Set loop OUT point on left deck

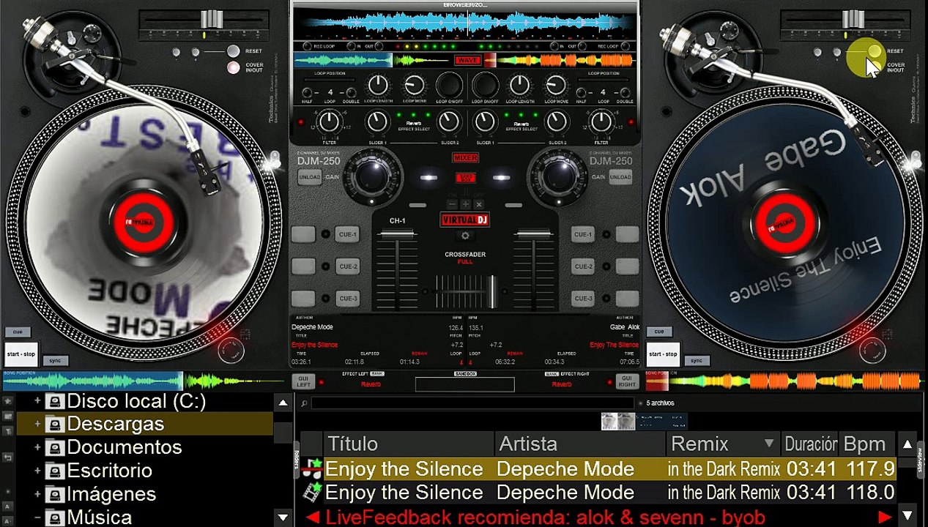coord(380,45)
